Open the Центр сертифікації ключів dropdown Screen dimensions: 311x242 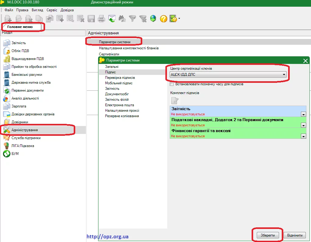click(x=284, y=75)
